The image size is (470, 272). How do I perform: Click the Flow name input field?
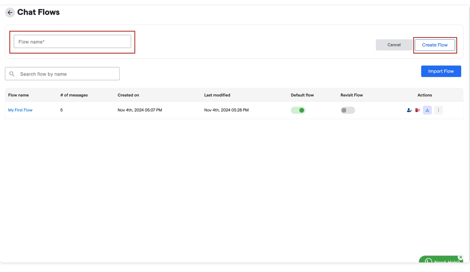pyautogui.click(x=72, y=42)
